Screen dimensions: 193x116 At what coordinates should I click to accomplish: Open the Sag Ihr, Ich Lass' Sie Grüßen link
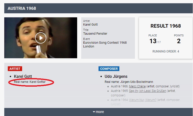[148, 91]
